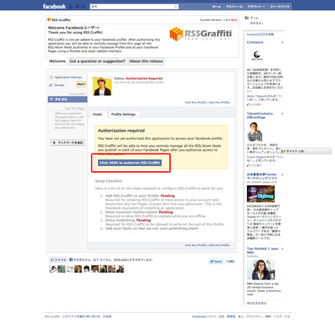Click HERE to authorize RSS Graffiti button

130,163
